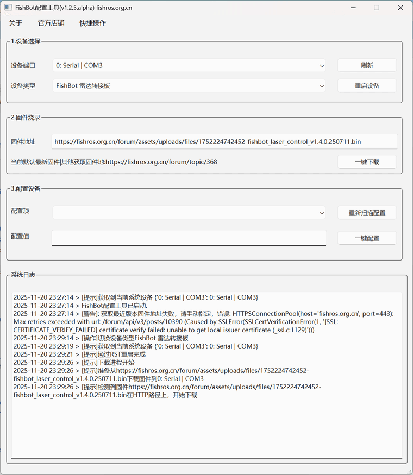Minimize the FishBot window
The image size is (413, 475).
[x=353, y=8]
